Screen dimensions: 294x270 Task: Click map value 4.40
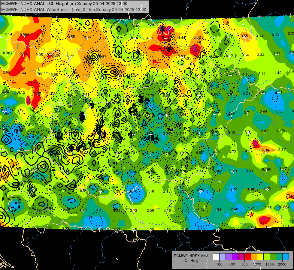click(x=100, y=210)
